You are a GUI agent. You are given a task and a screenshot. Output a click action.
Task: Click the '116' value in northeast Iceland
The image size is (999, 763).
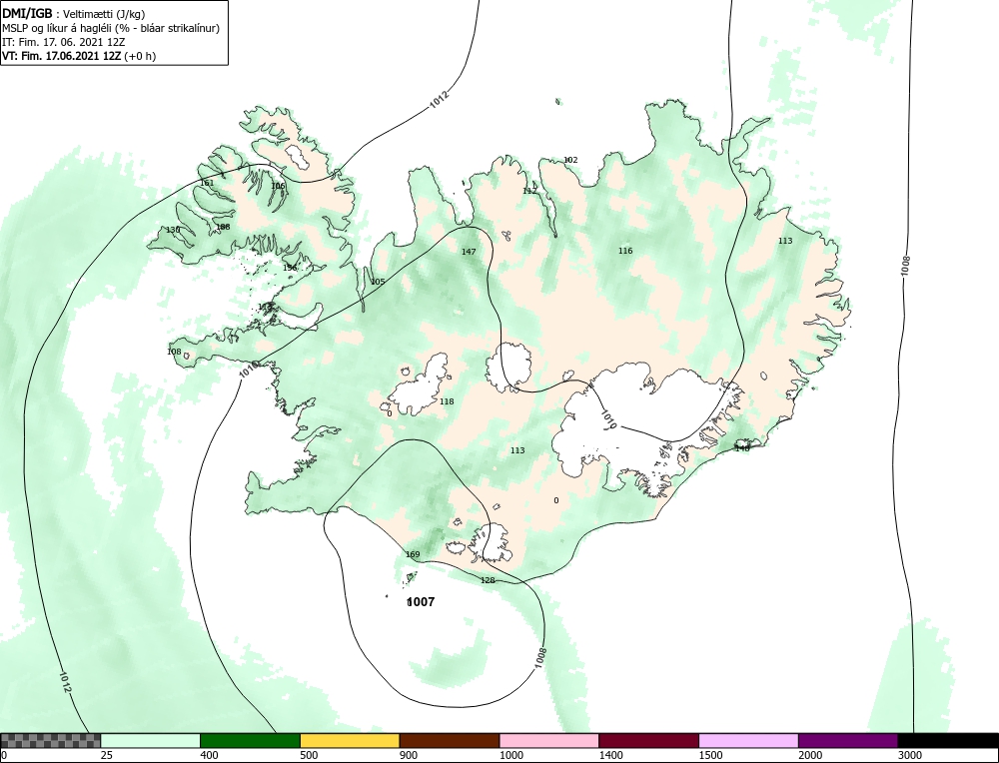pos(625,251)
